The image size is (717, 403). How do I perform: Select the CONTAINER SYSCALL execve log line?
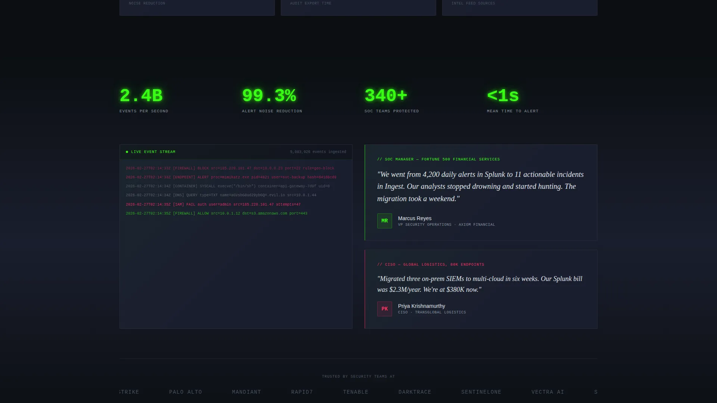(228, 186)
